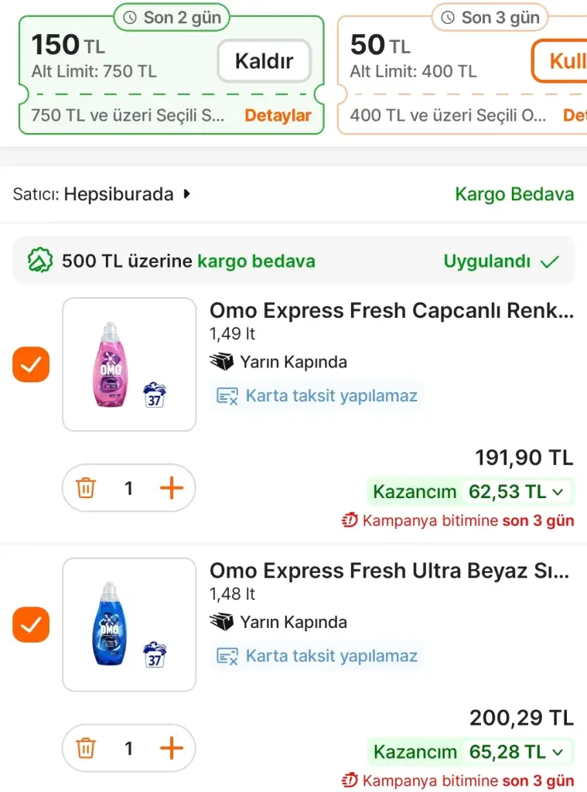
Task: Tap Karta taksit yapılamaz on the pink Omo
Action: [x=331, y=396]
